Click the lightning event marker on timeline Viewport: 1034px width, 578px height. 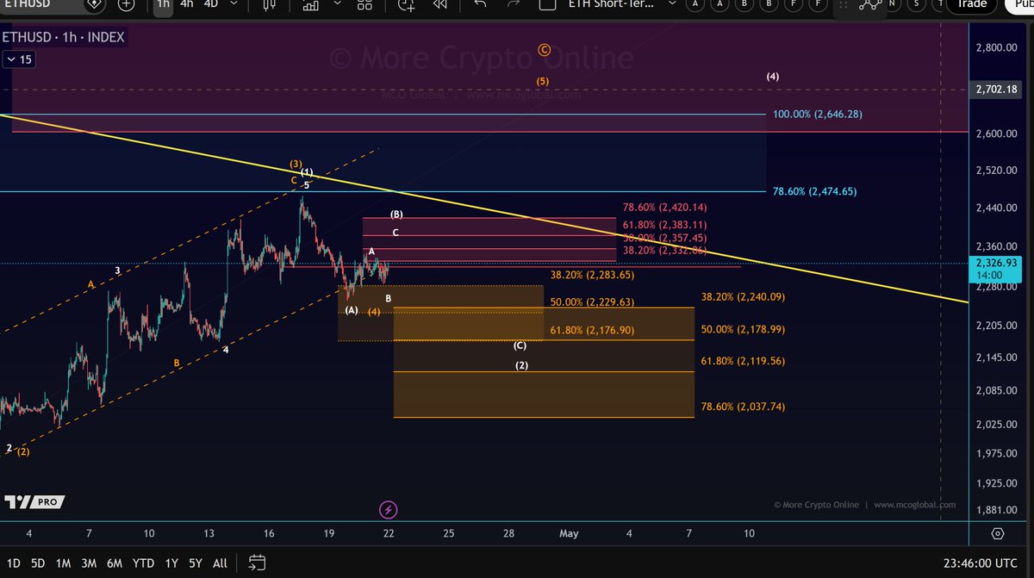(x=388, y=510)
